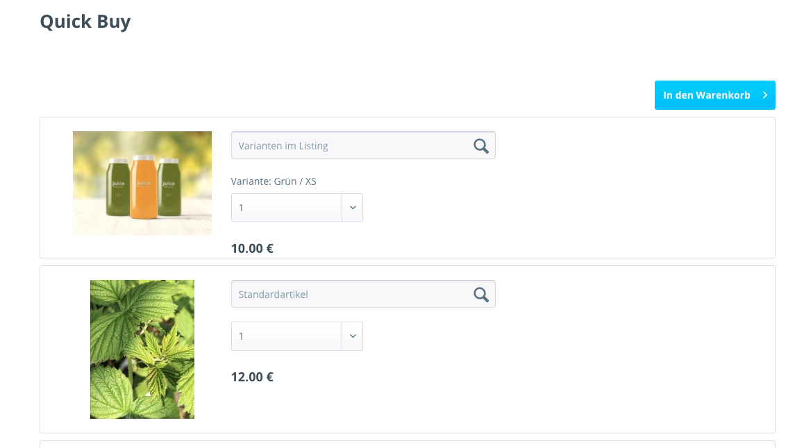
Task: Click the 12.00 € price
Action: 252,377
